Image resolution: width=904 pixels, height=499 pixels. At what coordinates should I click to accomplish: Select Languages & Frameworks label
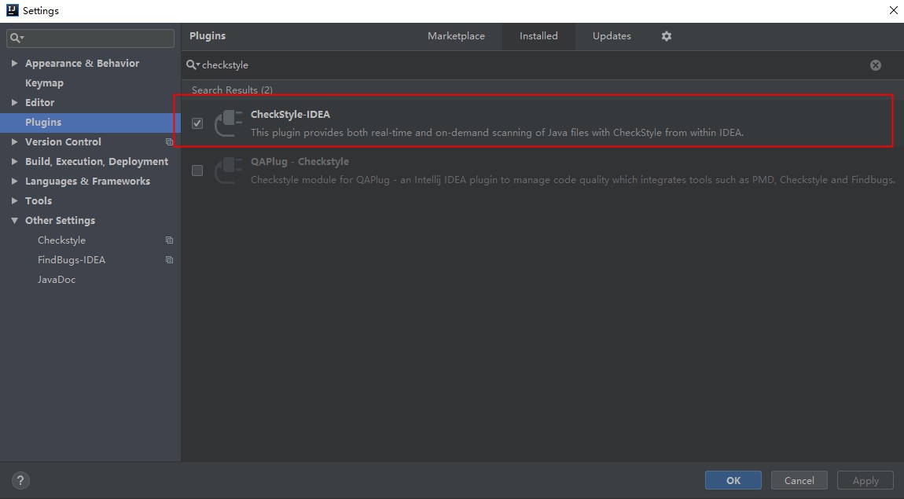click(87, 182)
